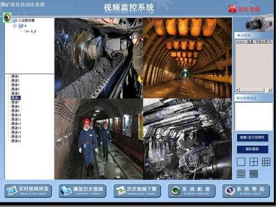Select the lit tunnel arch video pane

pos(187,58)
